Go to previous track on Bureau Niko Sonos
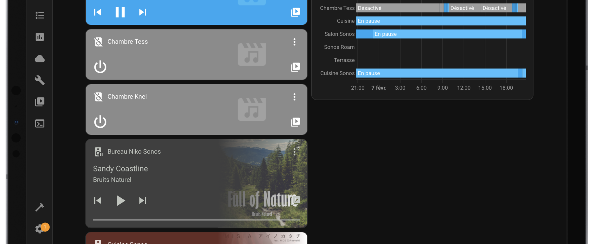594x244 pixels. (98, 200)
